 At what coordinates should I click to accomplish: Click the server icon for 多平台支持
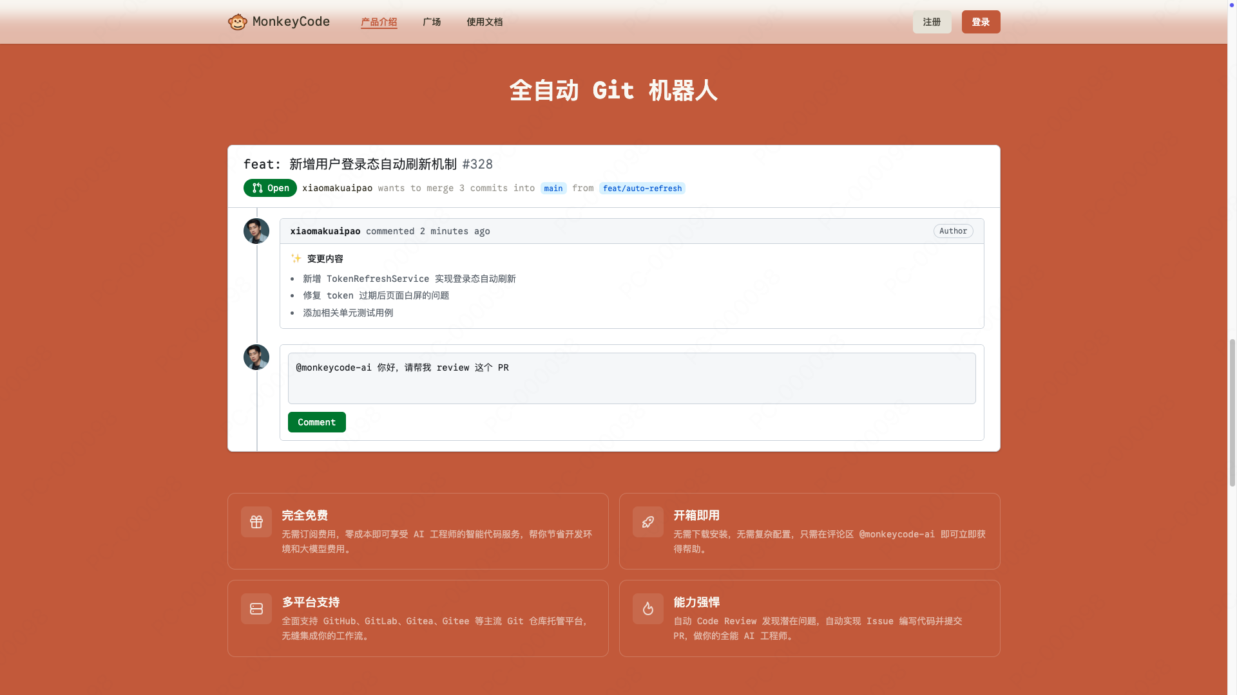coord(256,609)
